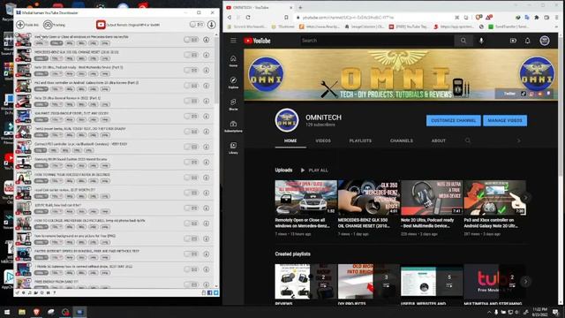Click the YouTube search magnifier button
The image size is (565, 318).
coord(463,41)
